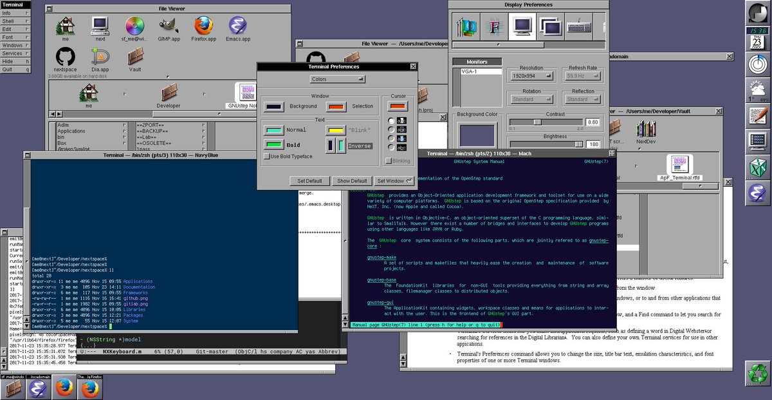The height and width of the screenshot is (400, 772).
Task: Open the nextspace GitHub shelf icon
Action: (65, 56)
